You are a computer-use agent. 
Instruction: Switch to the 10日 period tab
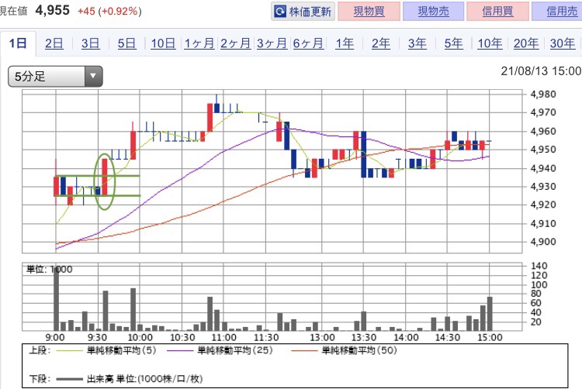[x=163, y=43]
